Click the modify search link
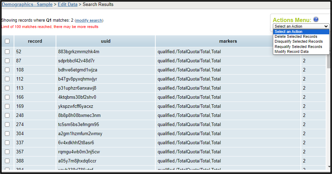This screenshot has width=332, height=174. (x=89, y=20)
